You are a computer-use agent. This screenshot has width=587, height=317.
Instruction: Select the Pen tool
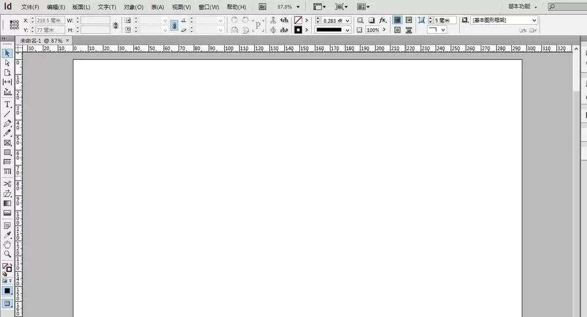coord(7,123)
